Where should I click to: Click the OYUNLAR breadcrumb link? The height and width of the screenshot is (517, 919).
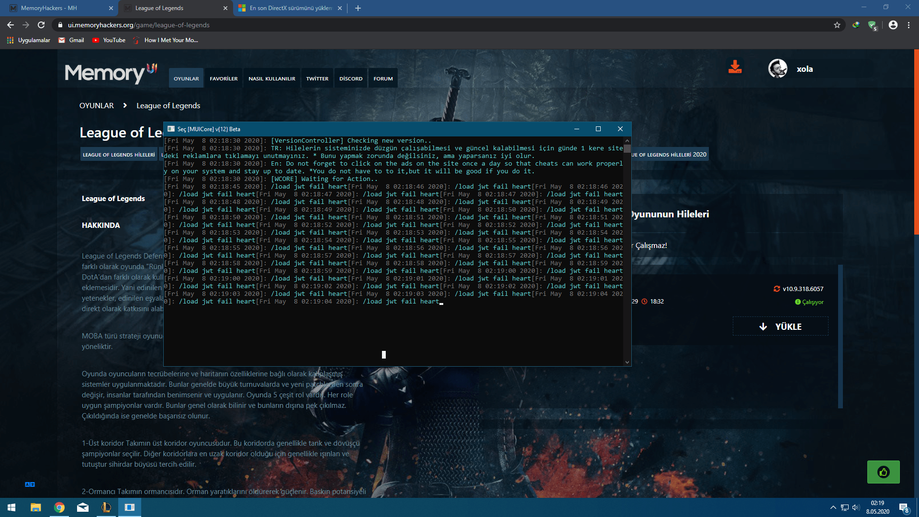click(97, 105)
